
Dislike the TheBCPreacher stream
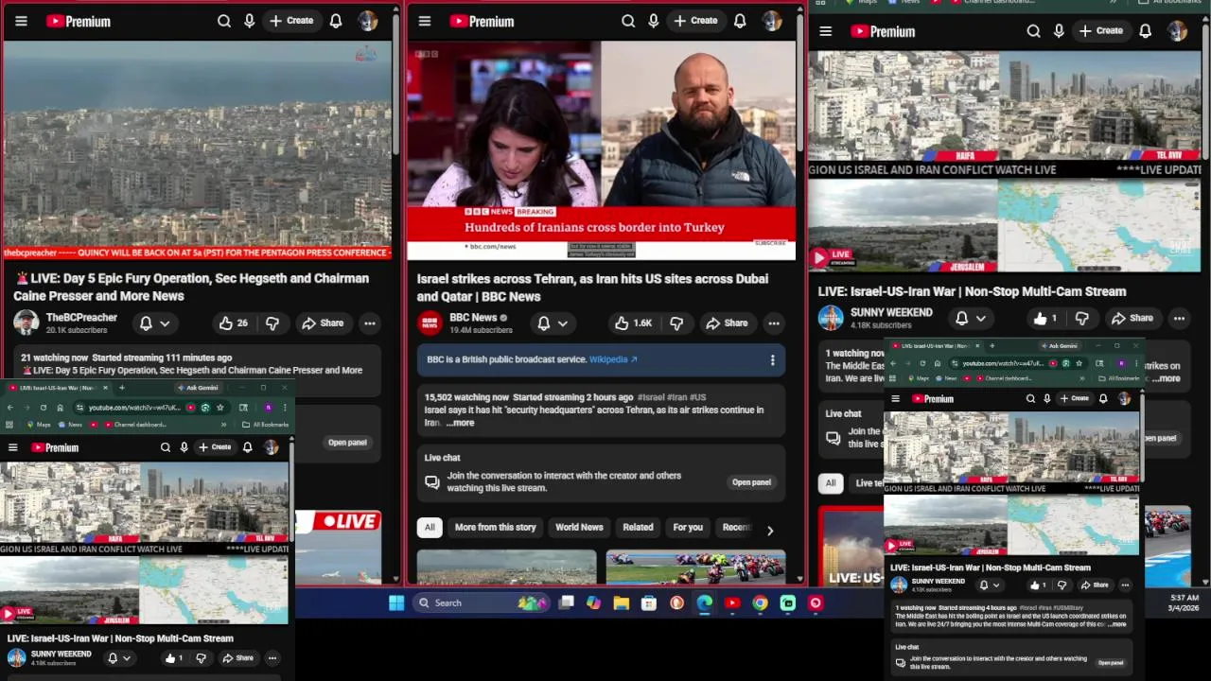272,323
